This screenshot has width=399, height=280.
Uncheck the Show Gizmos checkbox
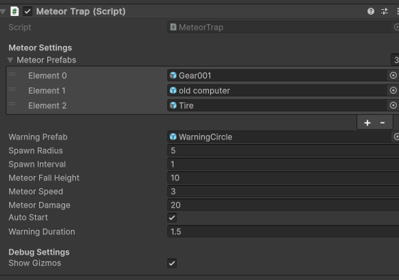pos(172,263)
